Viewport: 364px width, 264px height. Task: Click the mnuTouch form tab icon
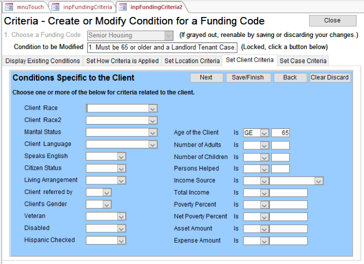[9, 7]
